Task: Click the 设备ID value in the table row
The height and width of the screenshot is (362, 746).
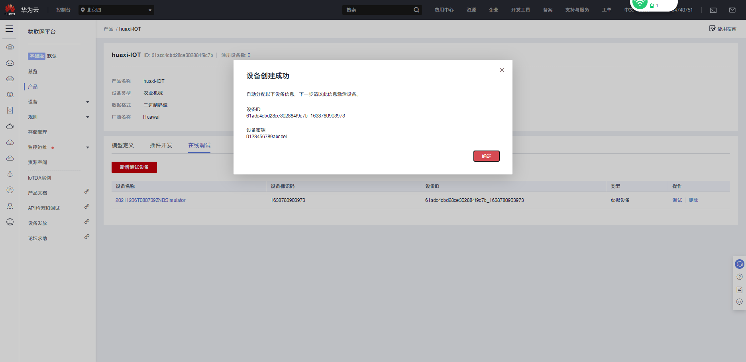Action: 474,200
